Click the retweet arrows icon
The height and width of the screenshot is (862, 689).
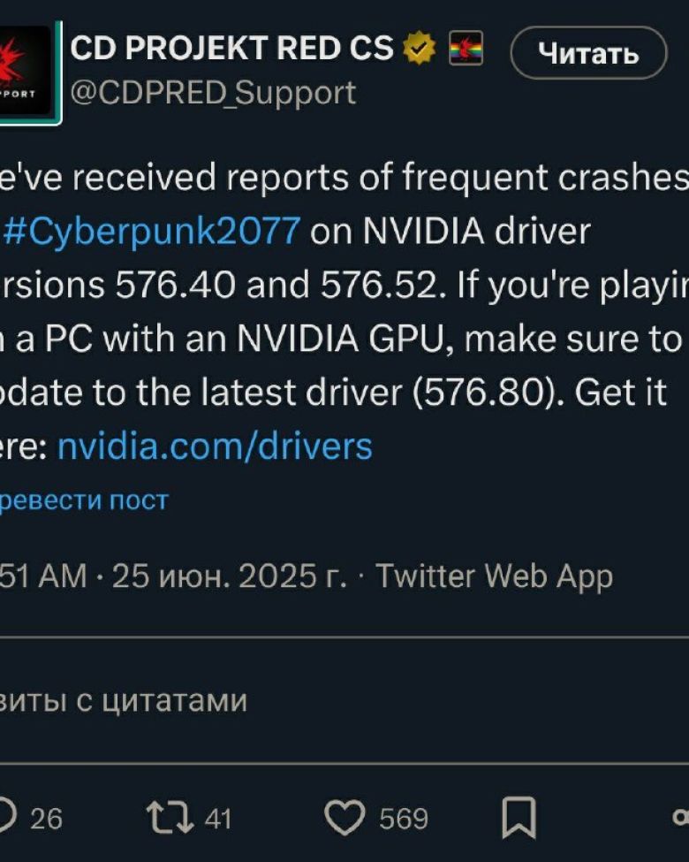click(170, 818)
